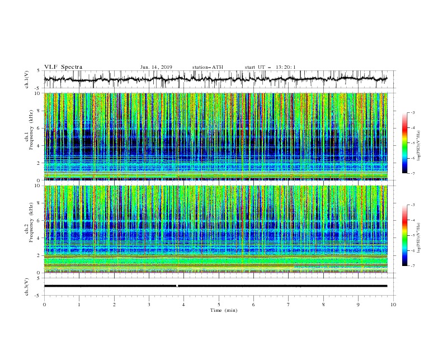Click the ch.2 frequency spectrogram panel
The image size is (443, 342).
(x=216, y=229)
